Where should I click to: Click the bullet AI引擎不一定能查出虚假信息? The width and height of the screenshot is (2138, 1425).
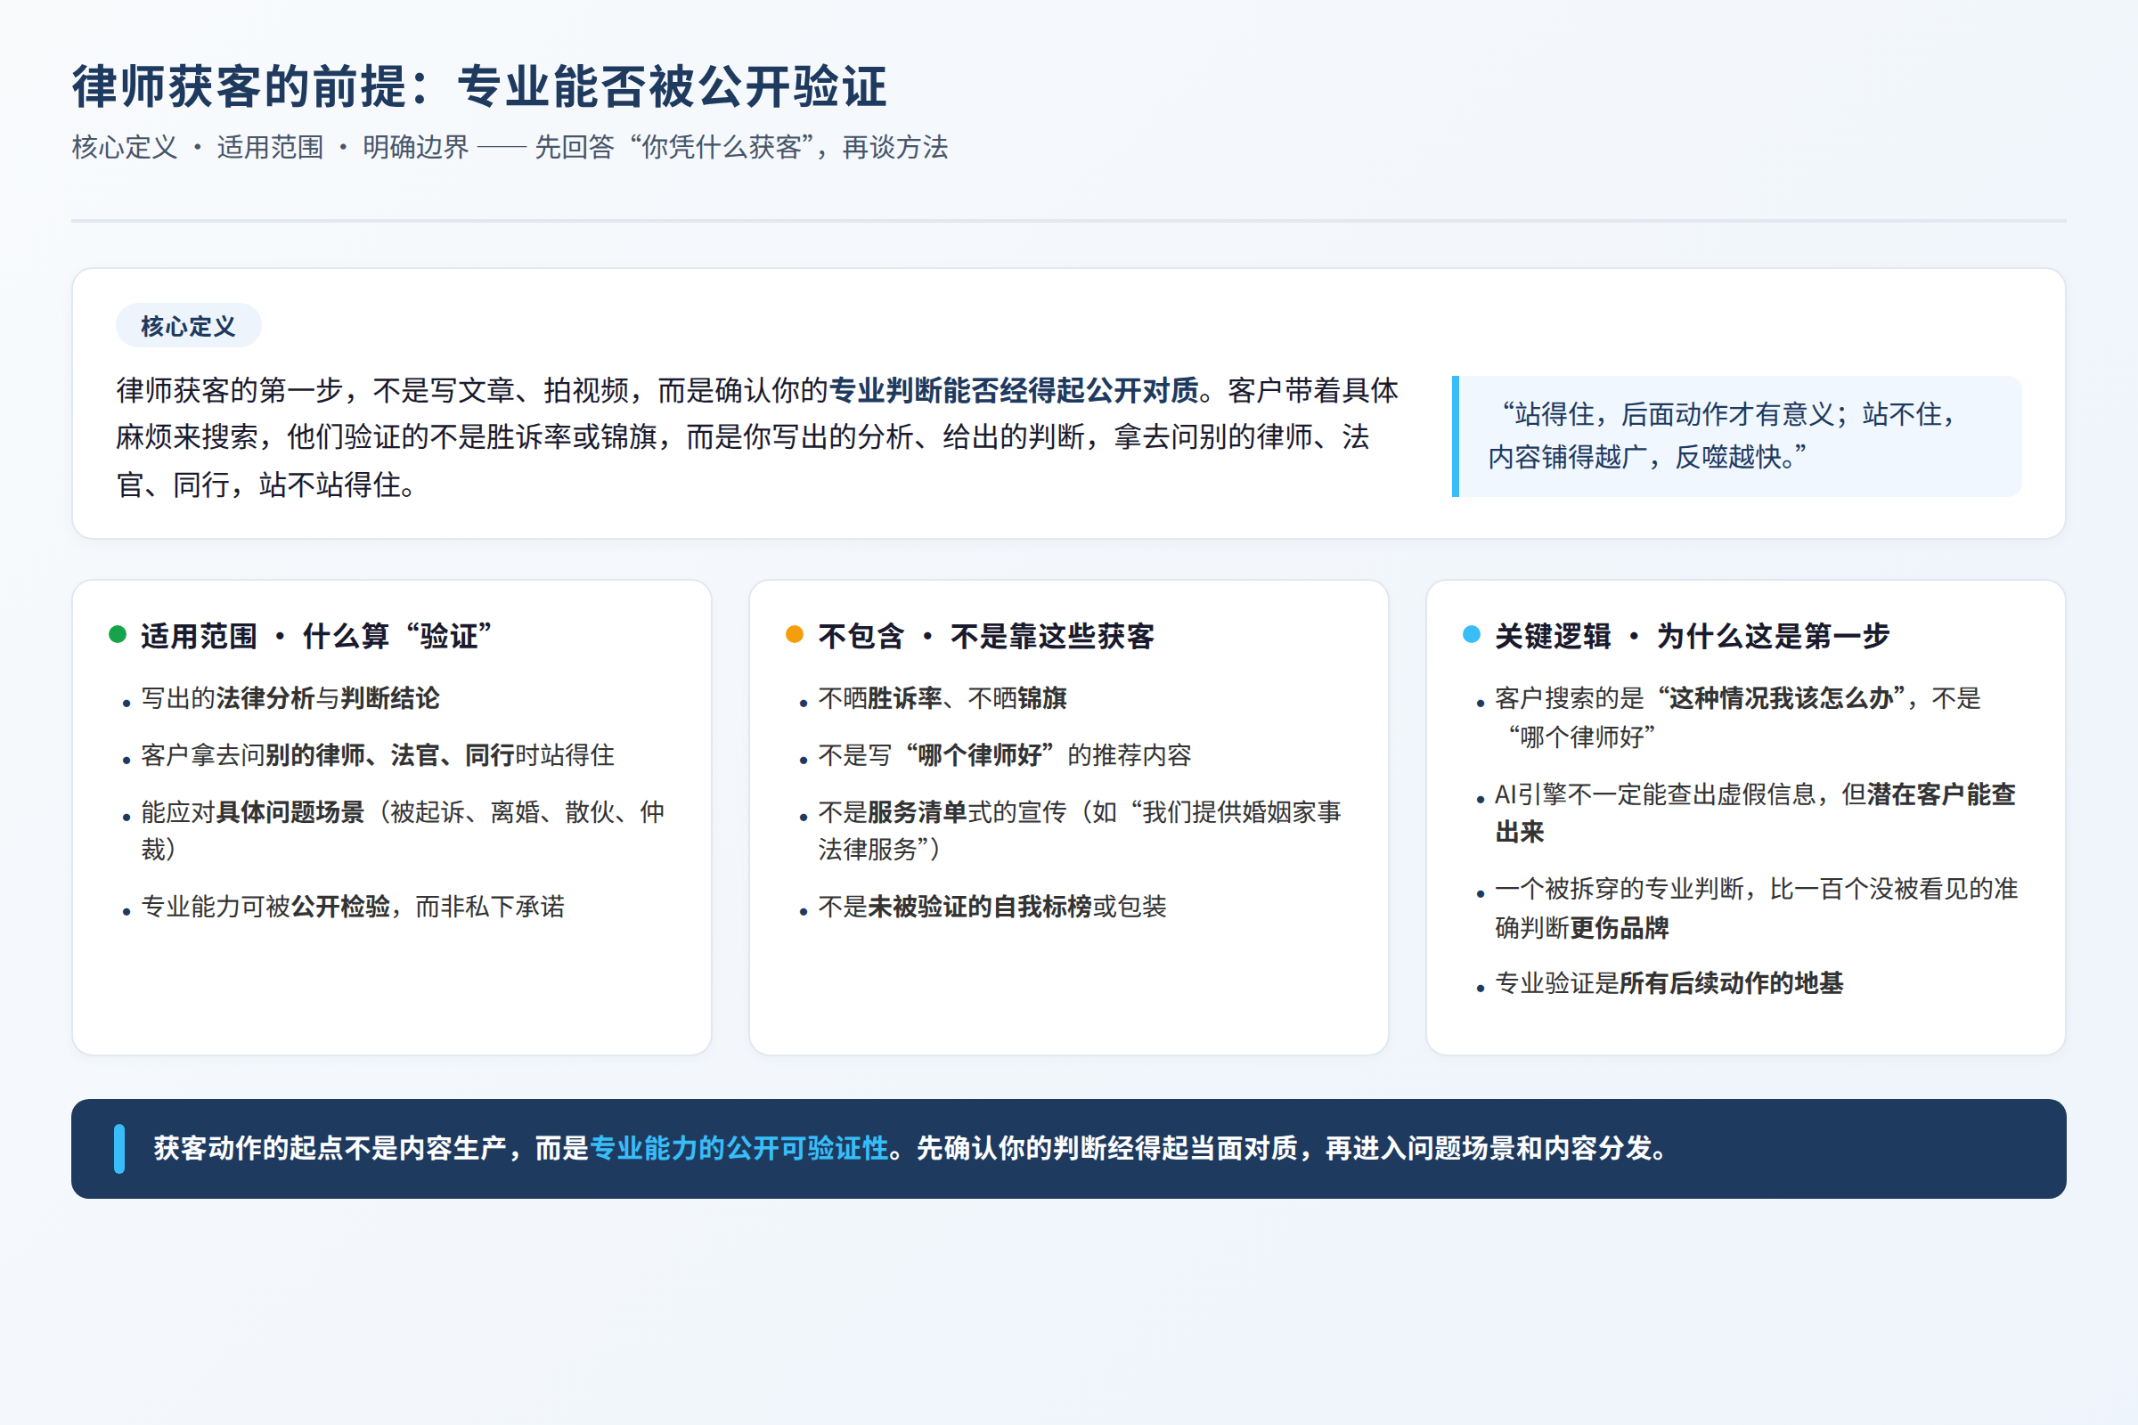coord(1755,813)
